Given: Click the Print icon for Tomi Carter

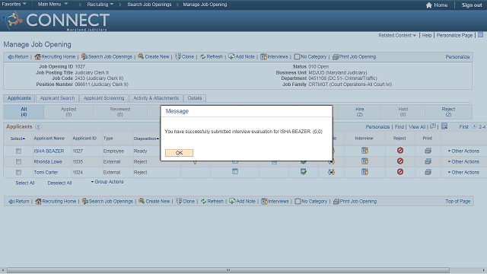Looking at the screenshot, I should (x=428, y=172).
